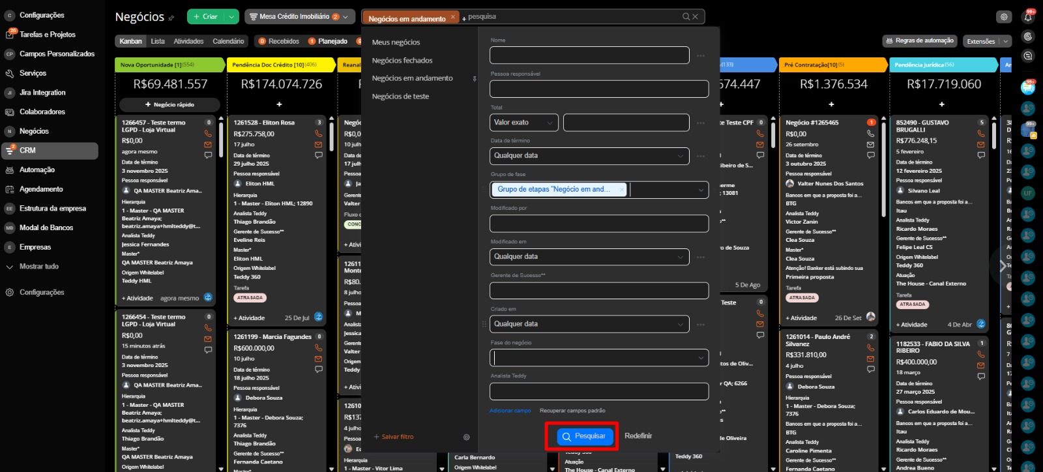Click the phone icon on the Eliton Rosa card

(x=319, y=134)
